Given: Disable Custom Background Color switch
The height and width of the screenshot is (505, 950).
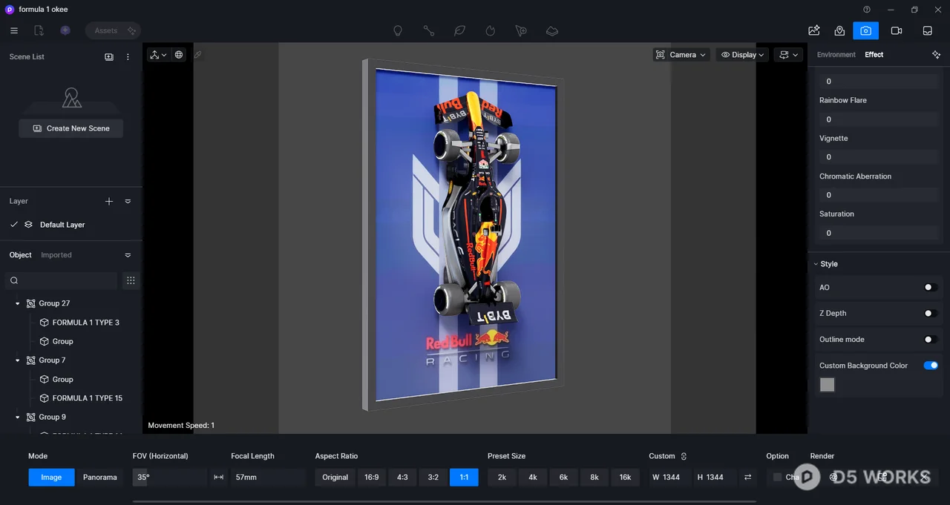Looking at the screenshot, I should 930,366.
